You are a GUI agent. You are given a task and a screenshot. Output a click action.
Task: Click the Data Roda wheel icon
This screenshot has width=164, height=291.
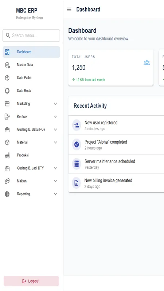7,91
